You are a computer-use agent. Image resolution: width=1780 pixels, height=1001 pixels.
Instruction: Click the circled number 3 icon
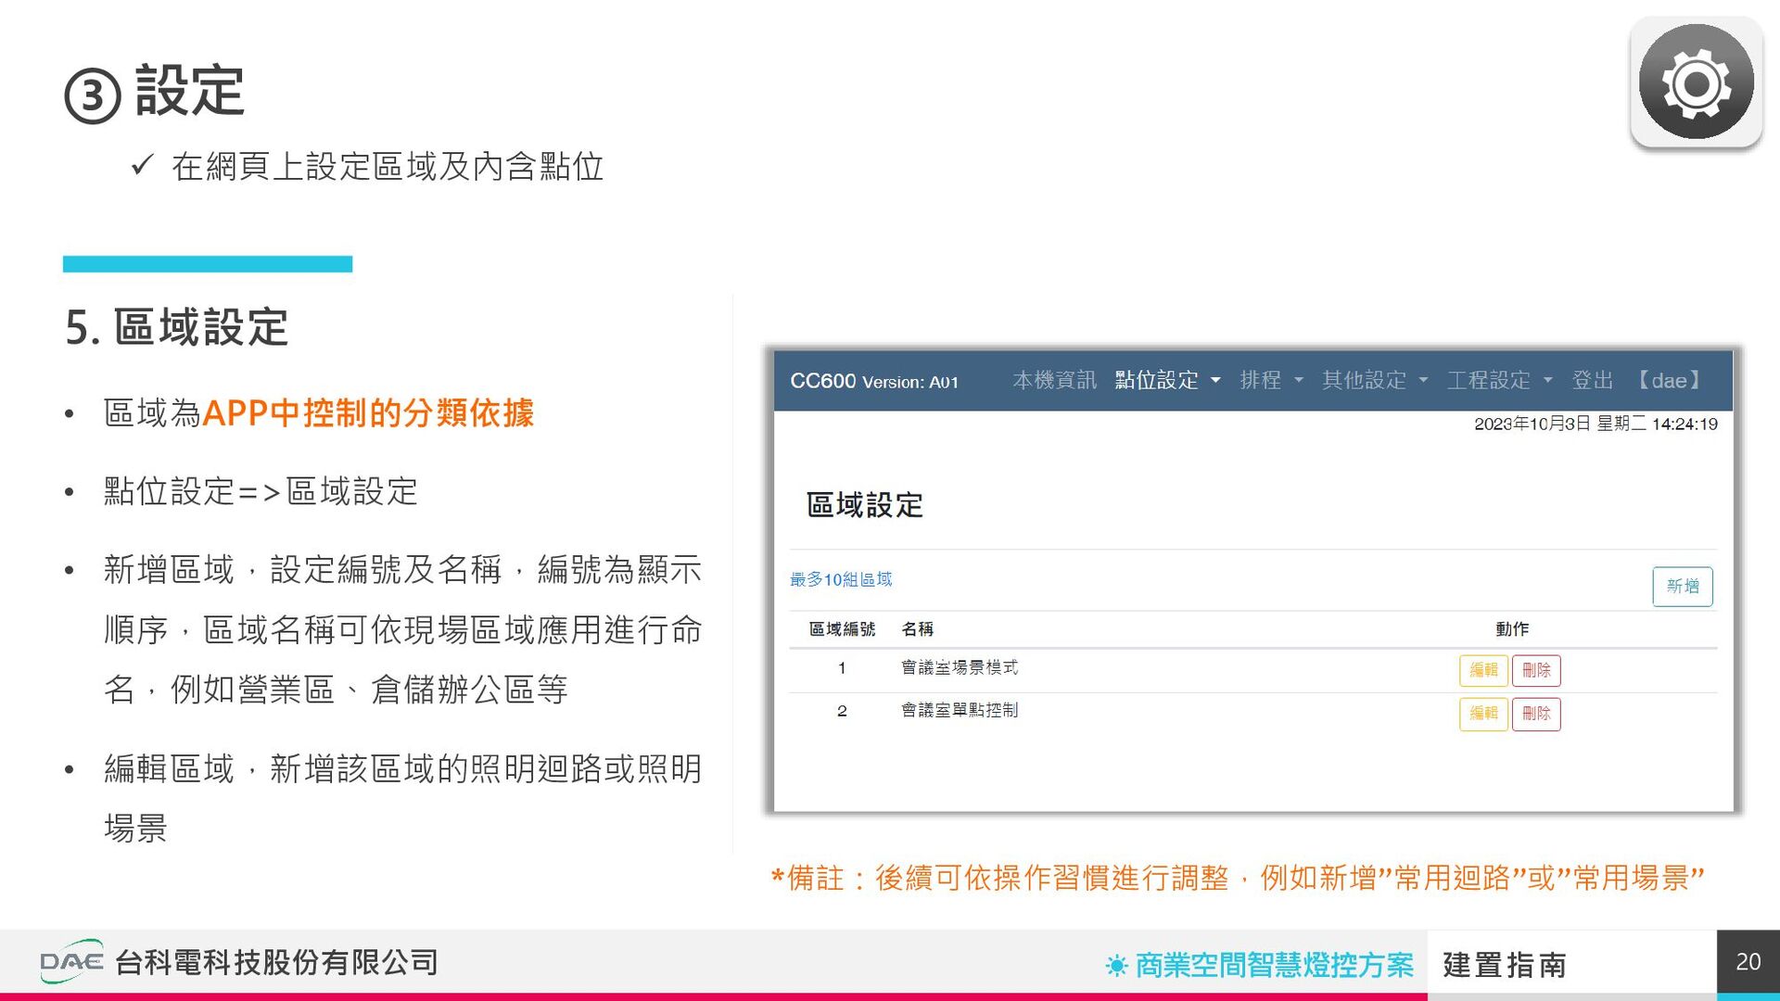[92, 96]
